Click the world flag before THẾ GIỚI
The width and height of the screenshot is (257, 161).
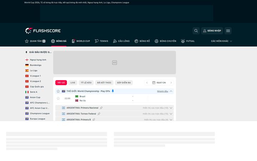pyautogui.click(x=64, y=91)
